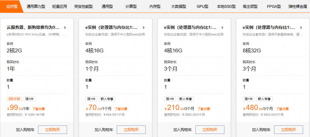Open the 内存型 category tab

(155, 6)
